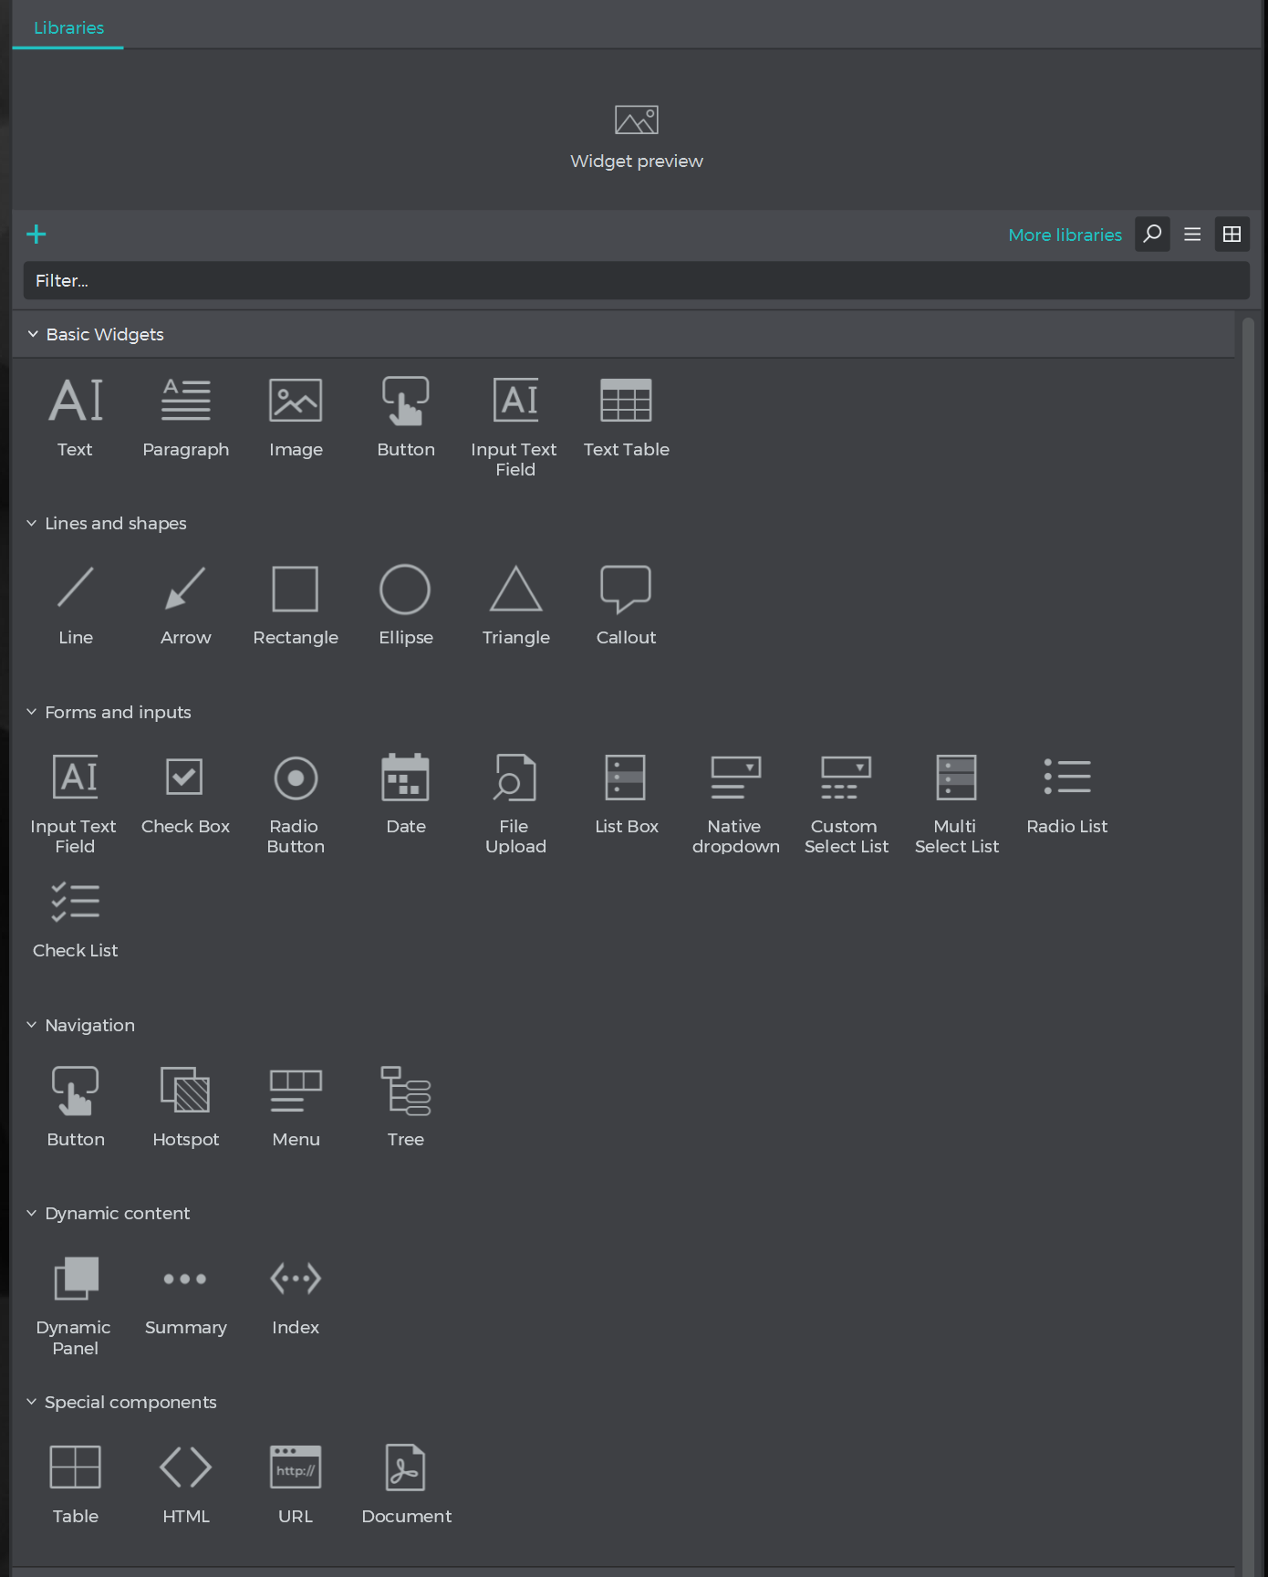This screenshot has height=1577, width=1268.
Task: Select the Paragraph widget icon
Action: [186, 402]
